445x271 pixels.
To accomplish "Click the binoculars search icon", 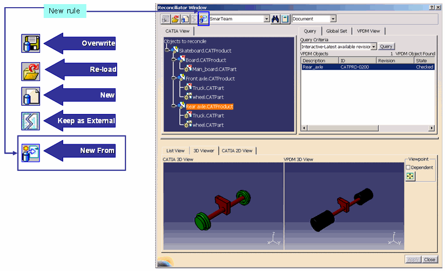I will coord(275,19).
